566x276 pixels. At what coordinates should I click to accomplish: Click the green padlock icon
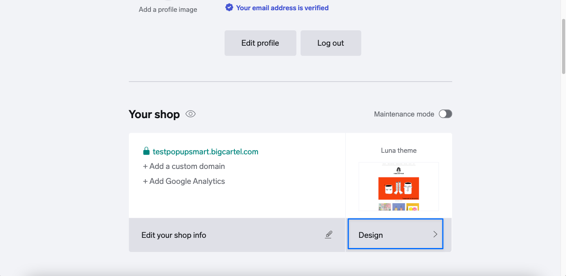(x=146, y=151)
